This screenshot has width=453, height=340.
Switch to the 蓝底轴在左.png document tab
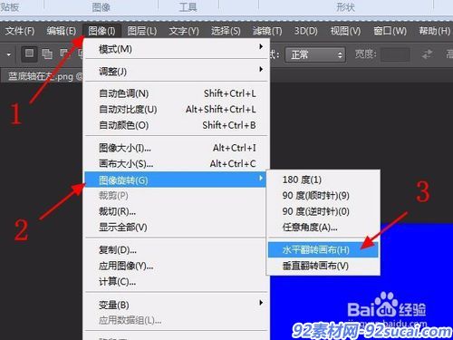[42, 76]
